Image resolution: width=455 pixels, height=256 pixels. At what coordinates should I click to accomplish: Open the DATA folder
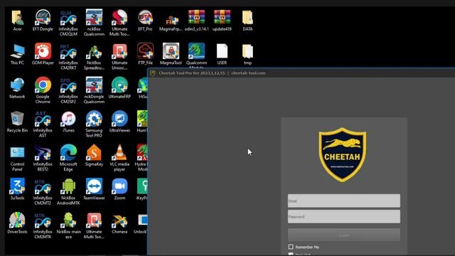point(247,18)
